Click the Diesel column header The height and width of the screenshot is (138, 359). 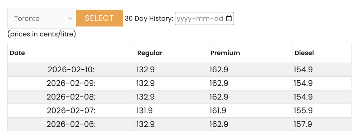pos(304,53)
